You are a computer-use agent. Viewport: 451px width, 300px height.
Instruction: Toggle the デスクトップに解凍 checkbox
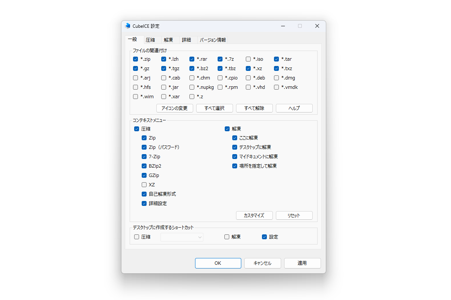235,147
